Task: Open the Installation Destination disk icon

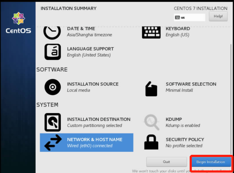Action: coord(53,122)
